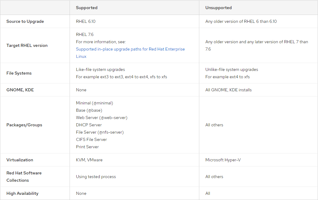Select the "GNOME, KDE" row label
This screenshot has height=200, width=318.
(x=20, y=90)
